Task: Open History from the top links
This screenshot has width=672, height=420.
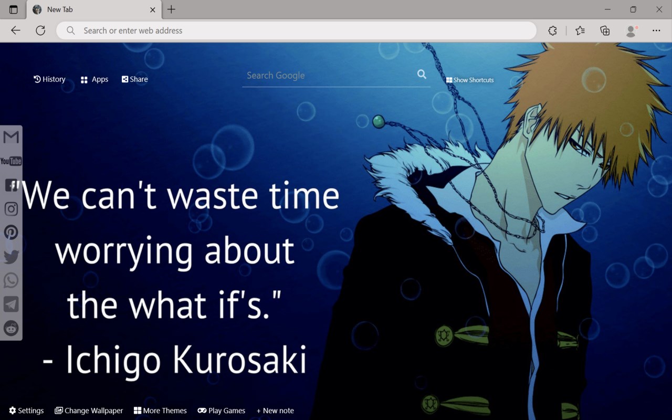Action: click(49, 79)
